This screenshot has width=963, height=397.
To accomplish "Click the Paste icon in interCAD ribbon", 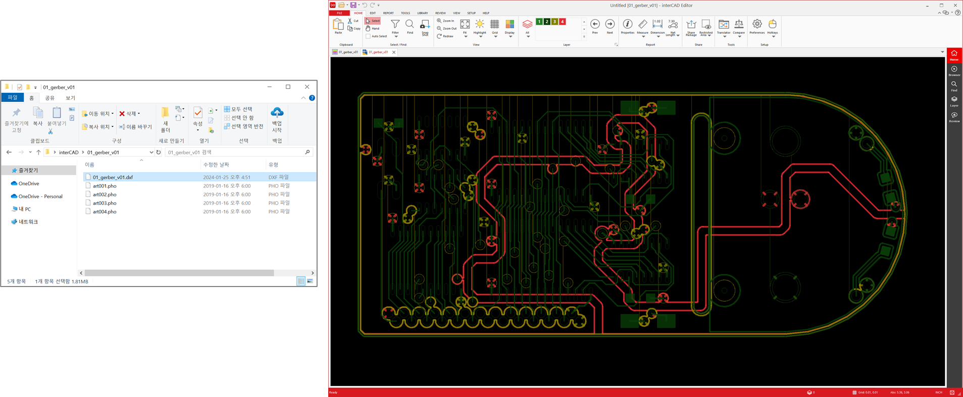I will (x=338, y=26).
